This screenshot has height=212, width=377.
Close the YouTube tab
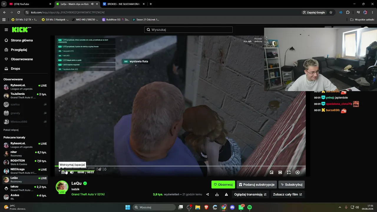[50, 4]
